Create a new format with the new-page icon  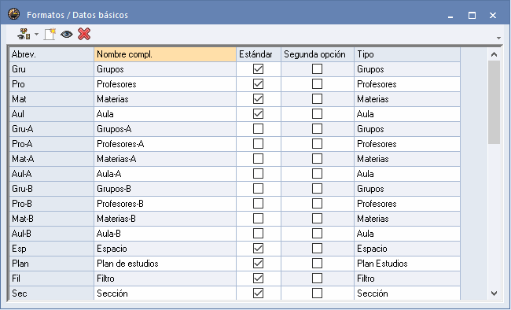coord(50,34)
